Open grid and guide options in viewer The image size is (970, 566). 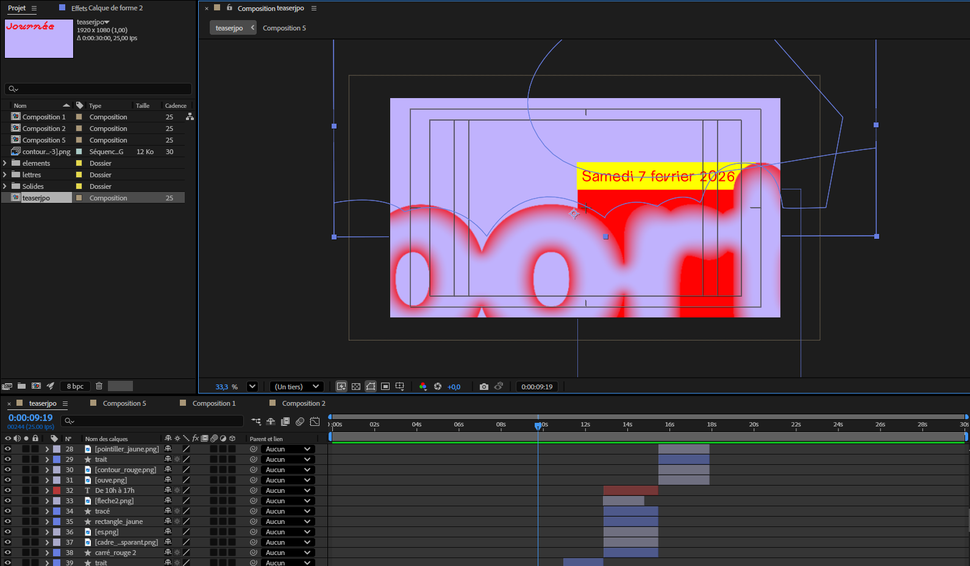[400, 386]
